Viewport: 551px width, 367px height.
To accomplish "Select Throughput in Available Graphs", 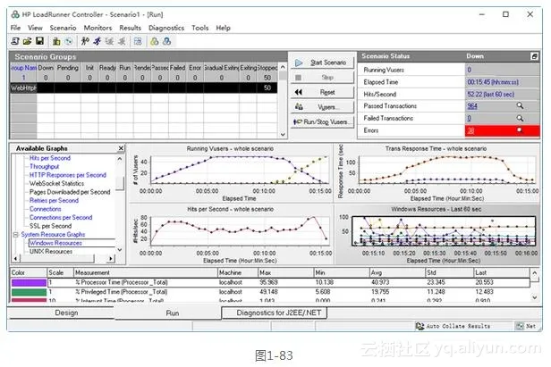I will point(45,167).
